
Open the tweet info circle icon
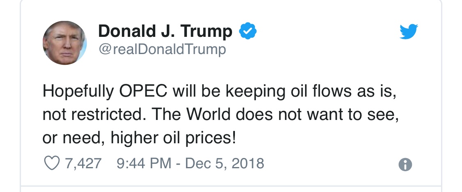pos(405,165)
